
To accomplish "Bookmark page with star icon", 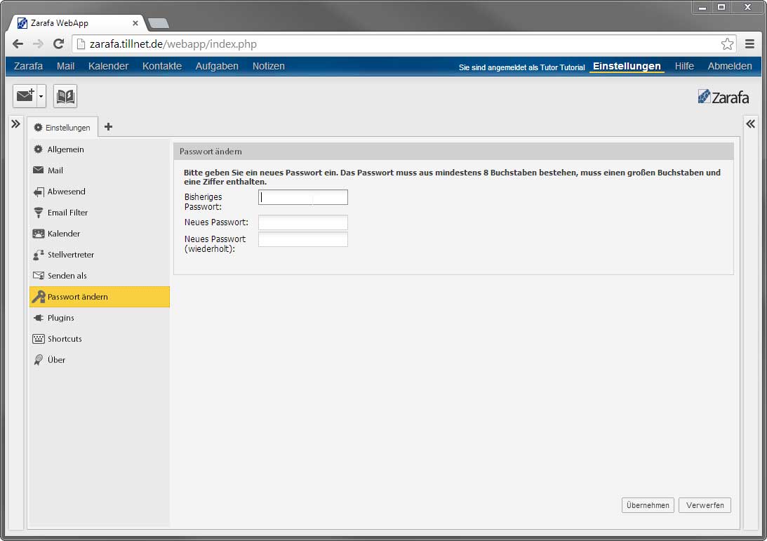I will click(727, 44).
